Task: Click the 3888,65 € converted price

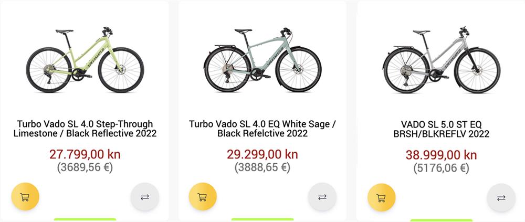Action: pos(262,167)
